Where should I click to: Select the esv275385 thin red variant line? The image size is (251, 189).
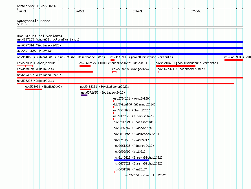(x=25, y=66)
